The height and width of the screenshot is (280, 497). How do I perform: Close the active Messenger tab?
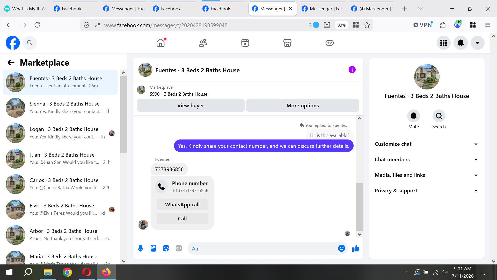coord(291,9)
